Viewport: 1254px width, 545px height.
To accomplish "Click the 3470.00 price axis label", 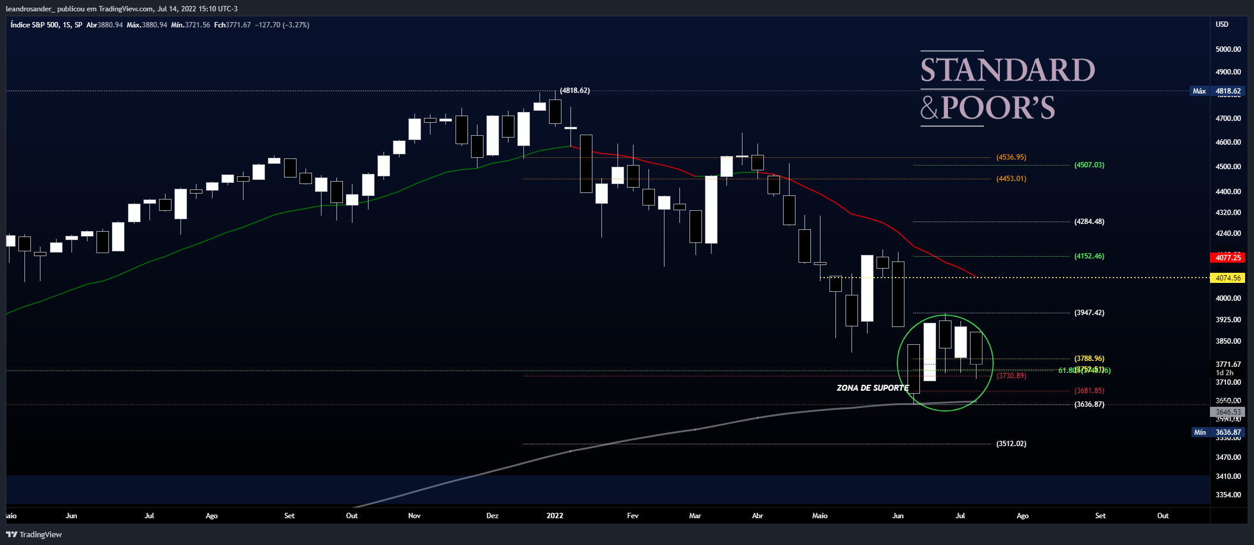I will point(1228,457).
